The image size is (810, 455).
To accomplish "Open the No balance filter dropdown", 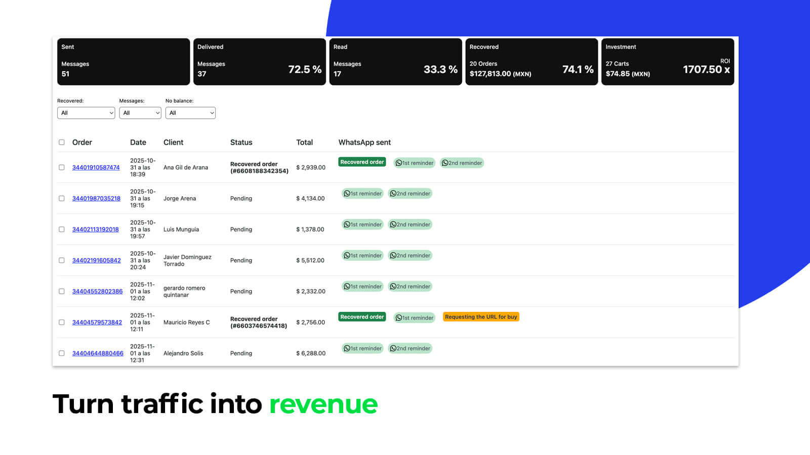I will tap(190, 113).
